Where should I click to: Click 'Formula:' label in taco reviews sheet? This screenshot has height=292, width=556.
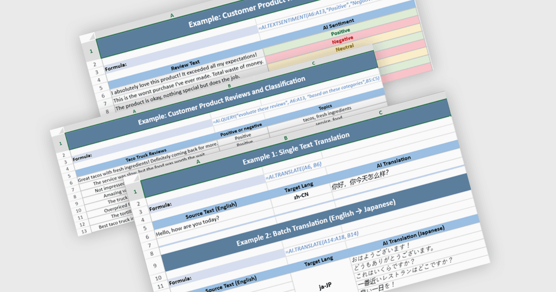point(83,157)
